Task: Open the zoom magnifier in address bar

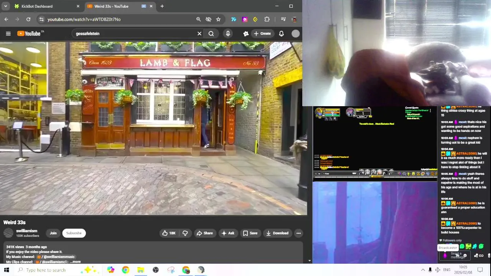Action: point(198,19)
